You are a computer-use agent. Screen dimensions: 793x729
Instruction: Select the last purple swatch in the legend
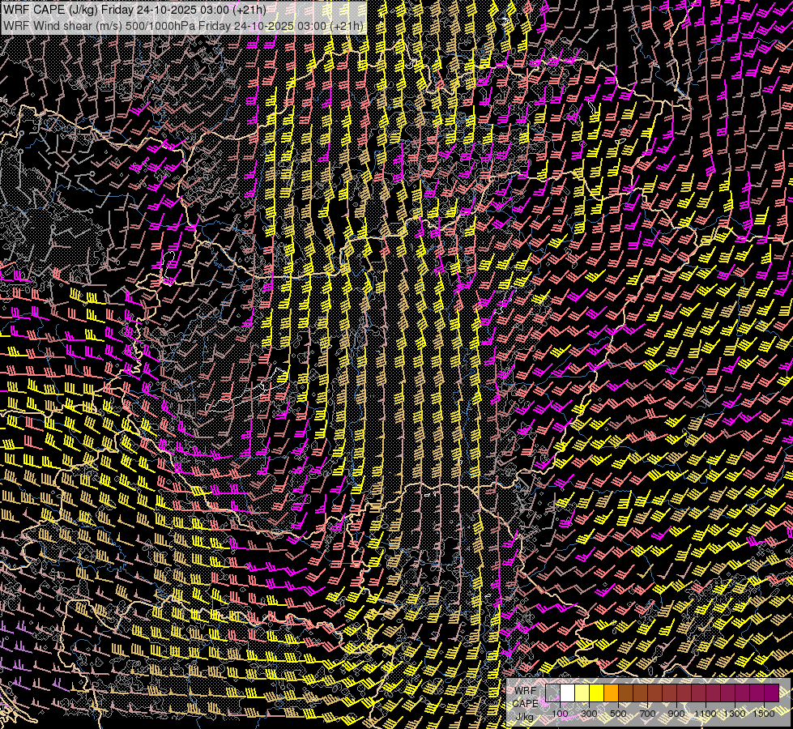(771, 693)
